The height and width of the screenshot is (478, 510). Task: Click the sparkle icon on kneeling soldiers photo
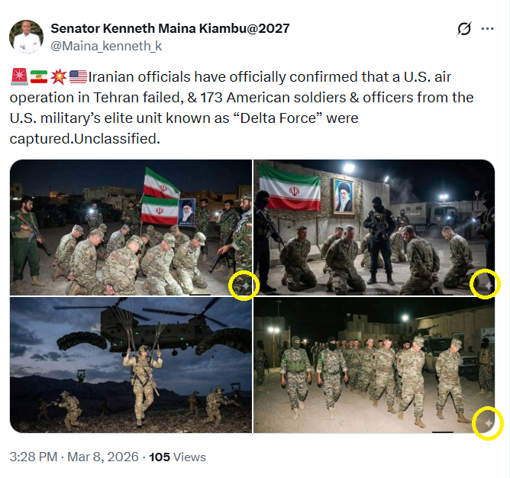pos(244,286)
